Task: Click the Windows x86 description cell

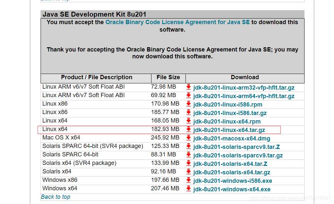Action: tap(60, 180)
